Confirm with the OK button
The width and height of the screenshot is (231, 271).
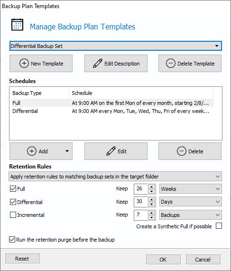(163, 260)
